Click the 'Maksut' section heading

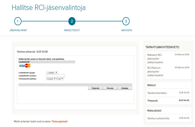coord(151,85)
